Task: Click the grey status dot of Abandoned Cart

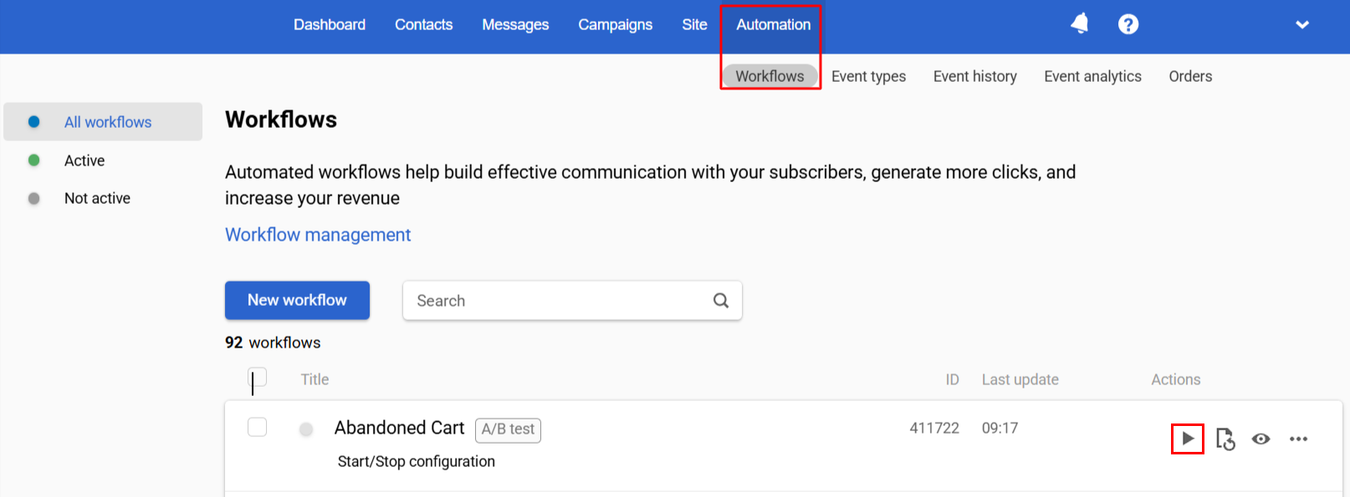Action: (306, 429)
